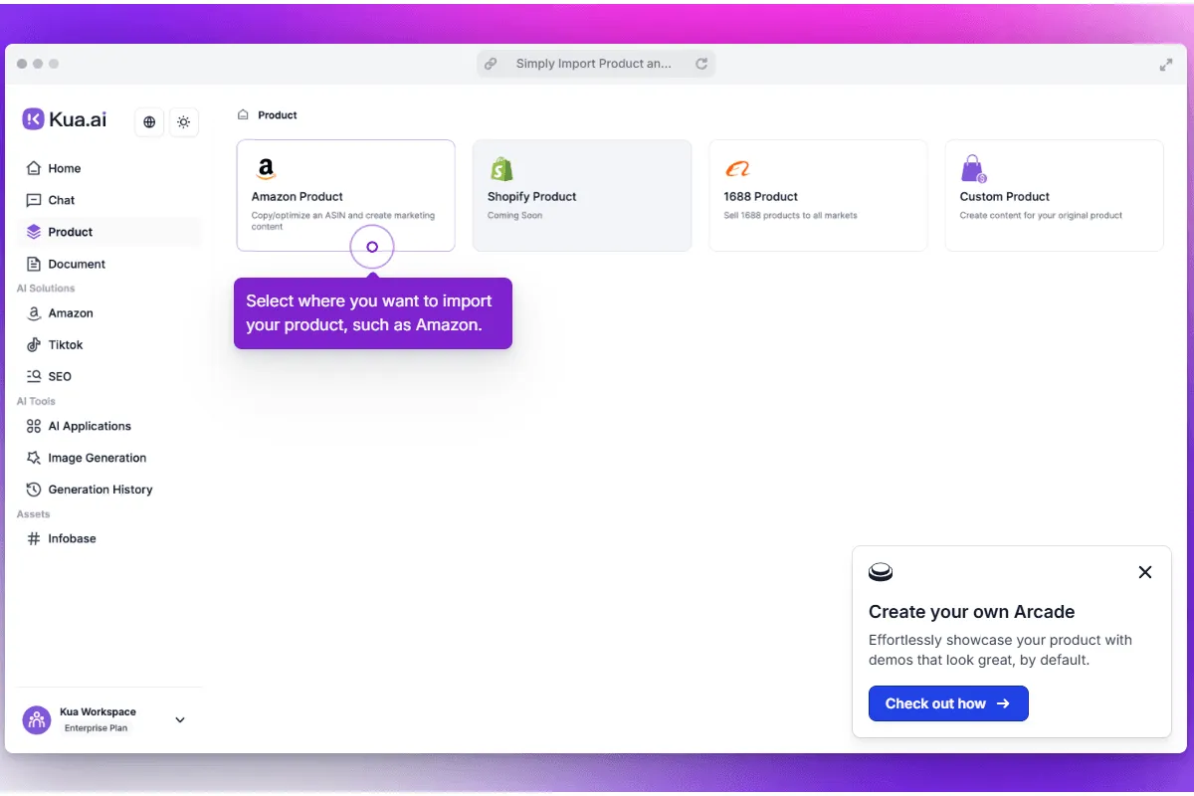
Task: Open the SEO tool in the sidebar
Action: [x=58, y=376]
